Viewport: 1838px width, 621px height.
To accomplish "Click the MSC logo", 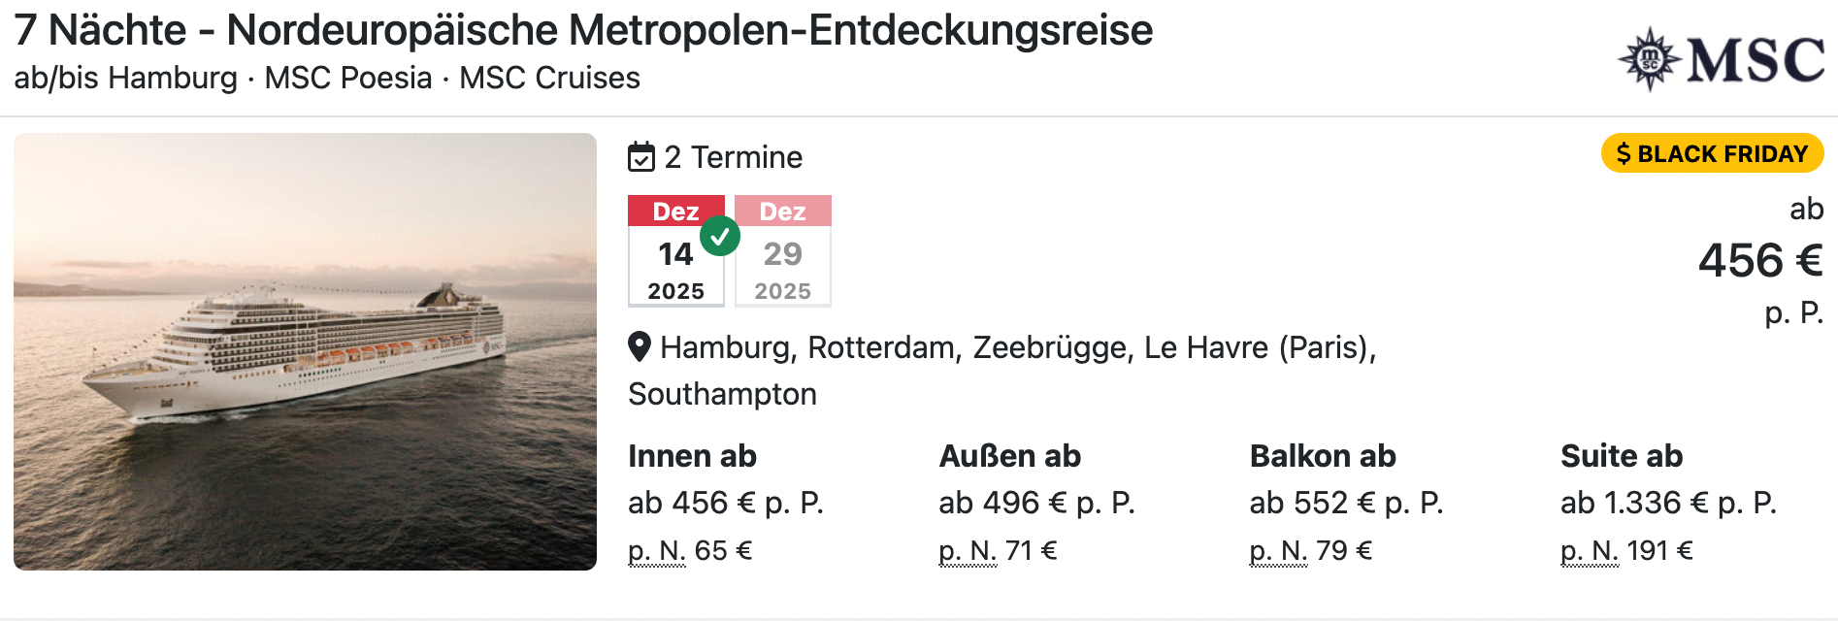I will (x=1721, y=60).
